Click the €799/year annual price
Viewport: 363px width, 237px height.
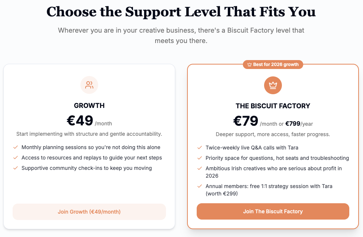click(300, 124)
